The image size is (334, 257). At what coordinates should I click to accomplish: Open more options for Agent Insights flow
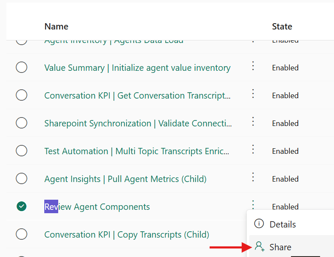(x=253, y=177)
